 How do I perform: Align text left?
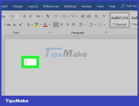click(56, 24)
